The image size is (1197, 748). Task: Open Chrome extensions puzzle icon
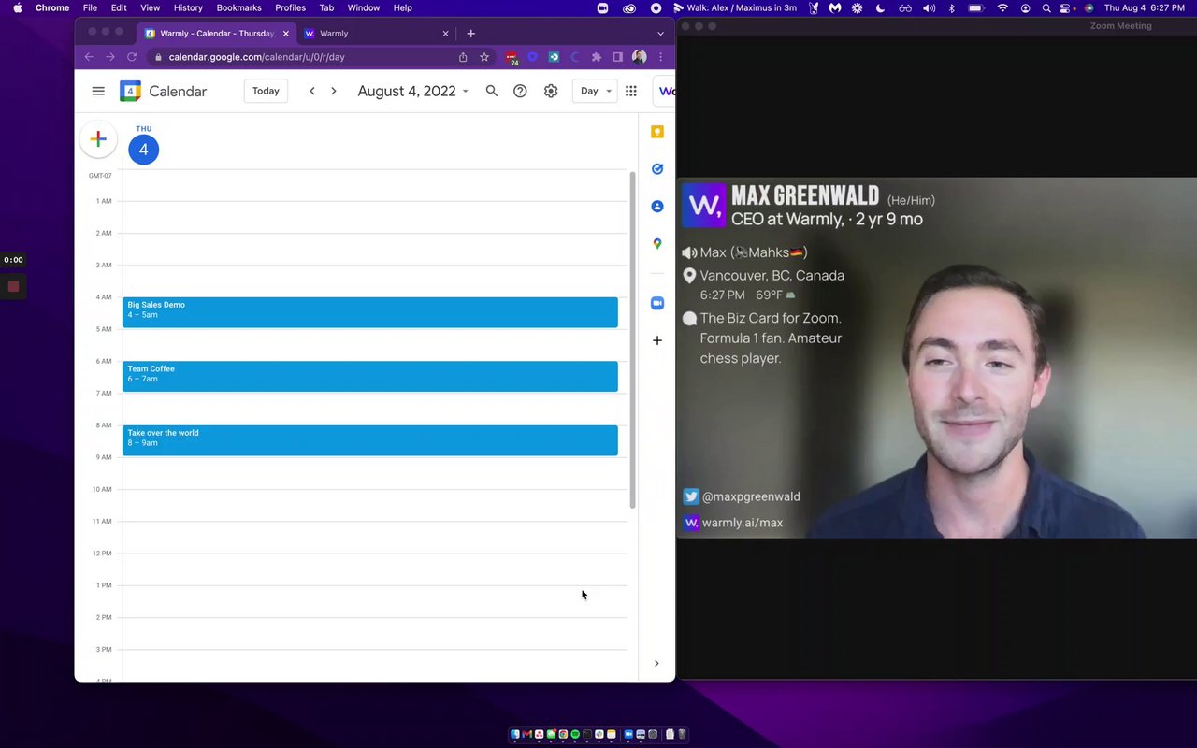(597, 57)
